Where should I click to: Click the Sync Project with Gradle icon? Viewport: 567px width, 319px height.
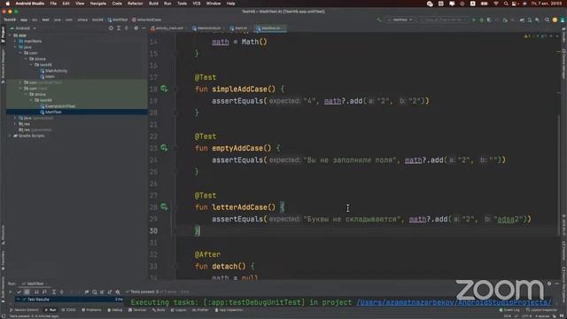[522, 19]
